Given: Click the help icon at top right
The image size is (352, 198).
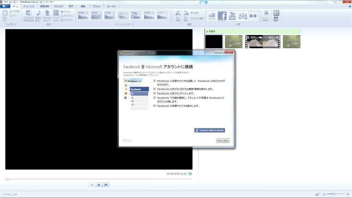Looking at the screenshot, I should (x=350, y=6).
